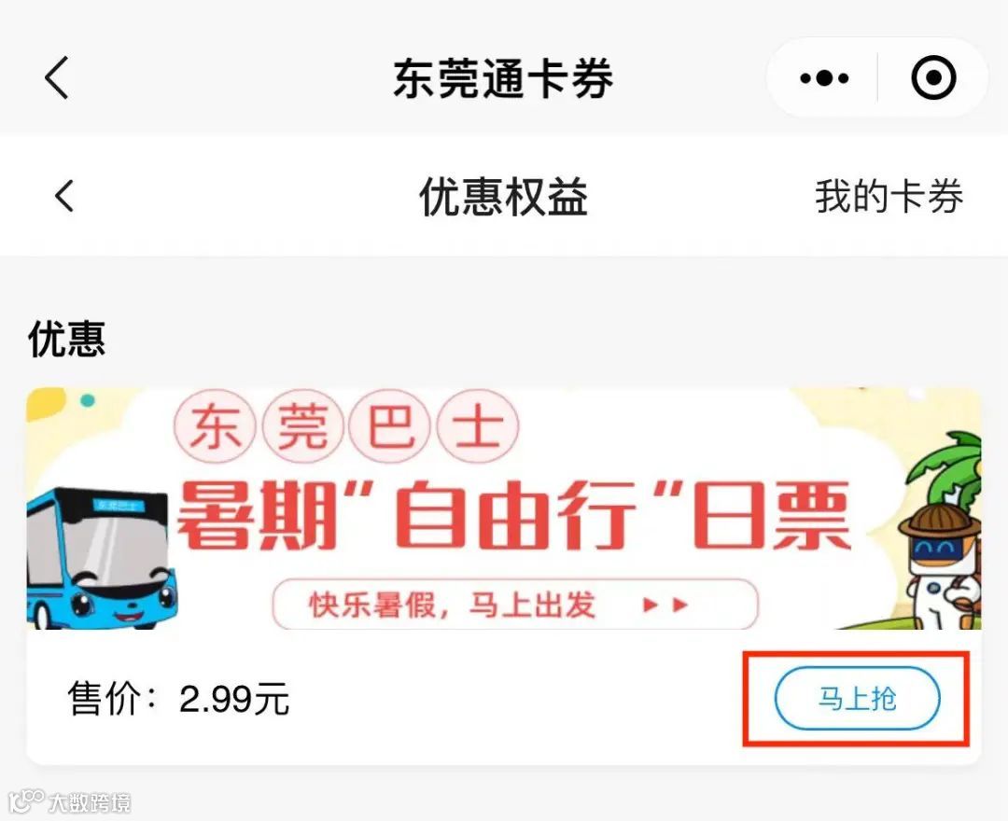
Task: Open the three-dot mini program menu
Action: pos(824,78)
